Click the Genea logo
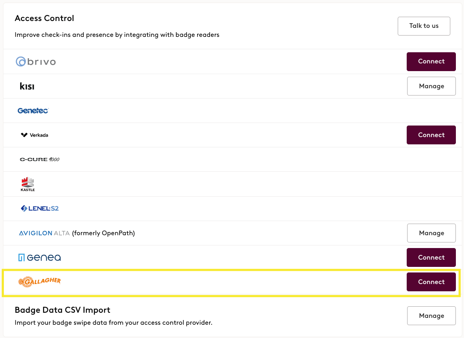464x338 pixels. (40, 257)
